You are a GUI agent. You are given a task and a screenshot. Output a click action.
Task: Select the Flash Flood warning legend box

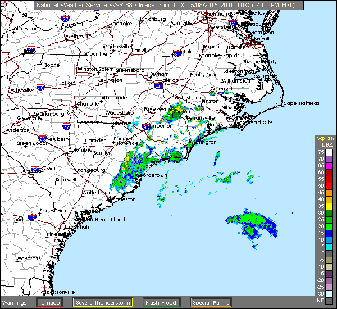coord(161,302)
